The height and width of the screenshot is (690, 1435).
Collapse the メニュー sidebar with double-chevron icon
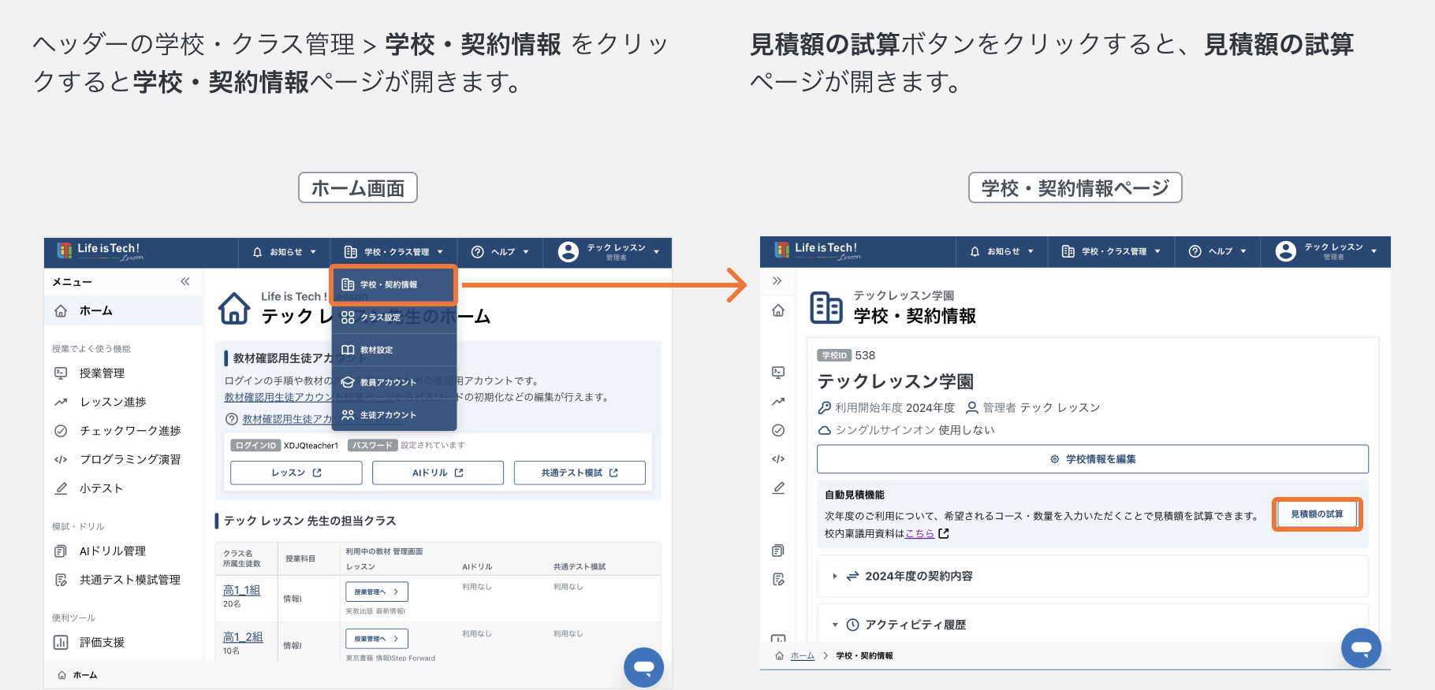[185, 281]
